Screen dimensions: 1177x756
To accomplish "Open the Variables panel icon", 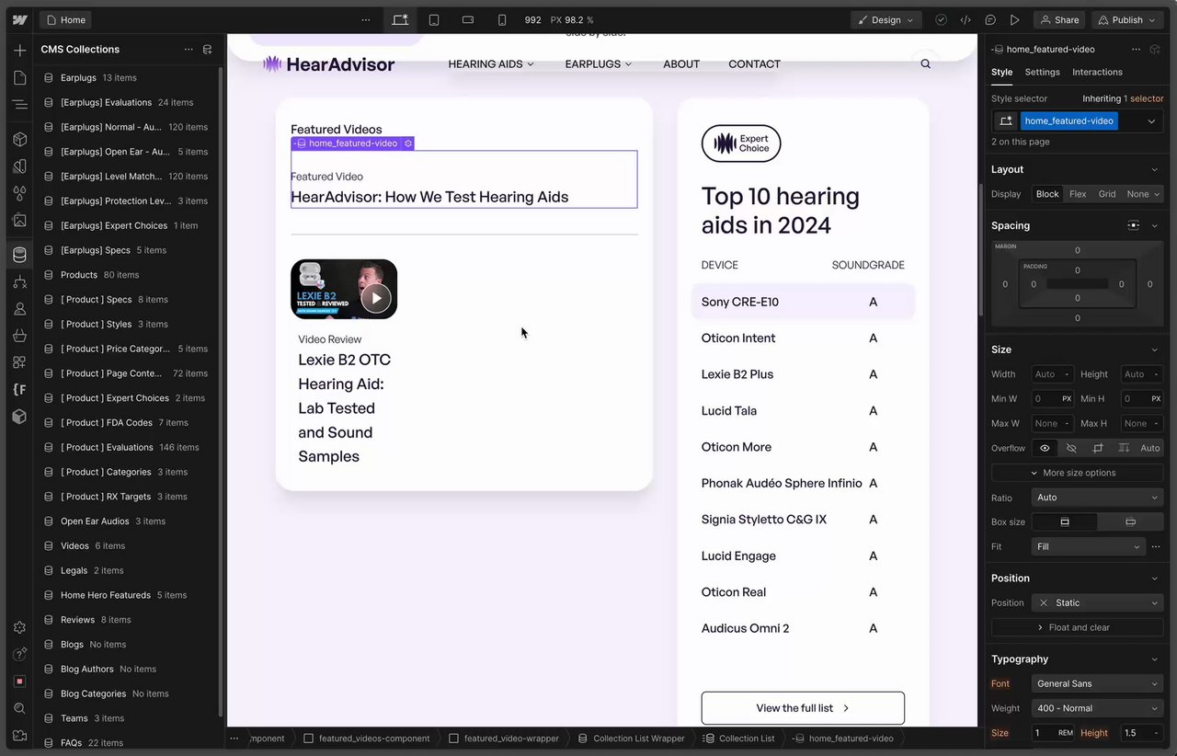I will click(x=19, y=166).
